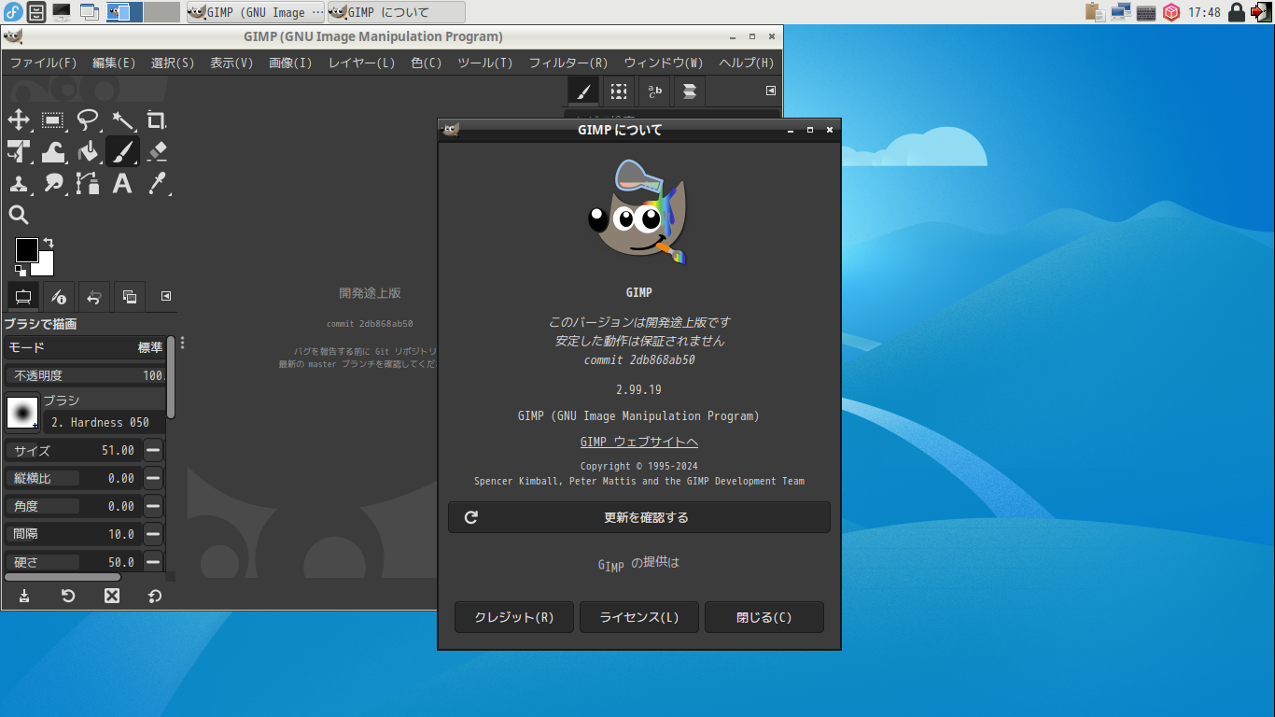Click the tool options vertical scrollbar
1275x717 pixels.
click(171, 378)
